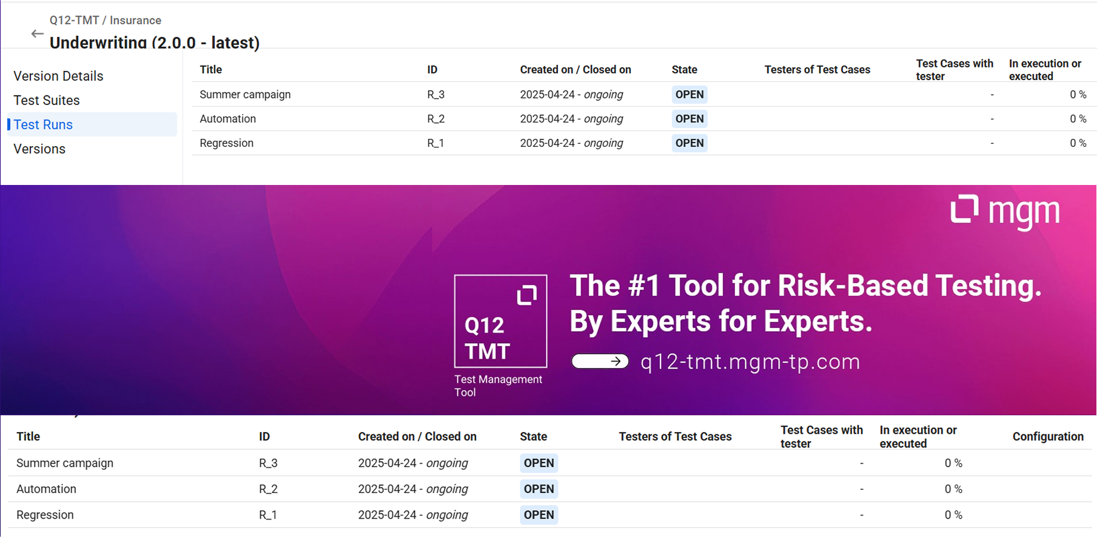Click OPEN badge of Summer campaign, lower table

tap(539, 463)
